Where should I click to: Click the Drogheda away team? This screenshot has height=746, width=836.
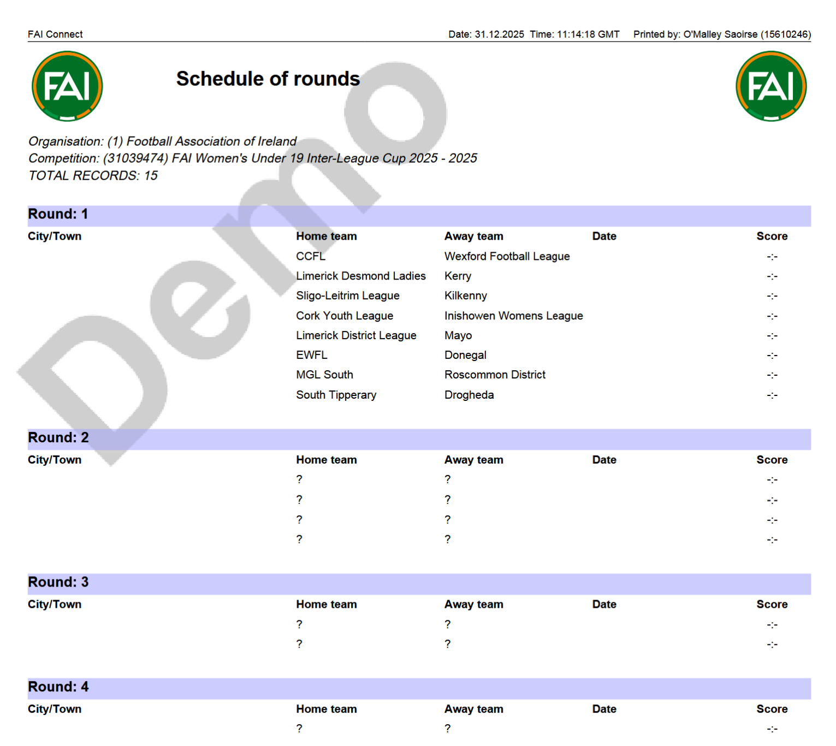click(x=469, y=395)
